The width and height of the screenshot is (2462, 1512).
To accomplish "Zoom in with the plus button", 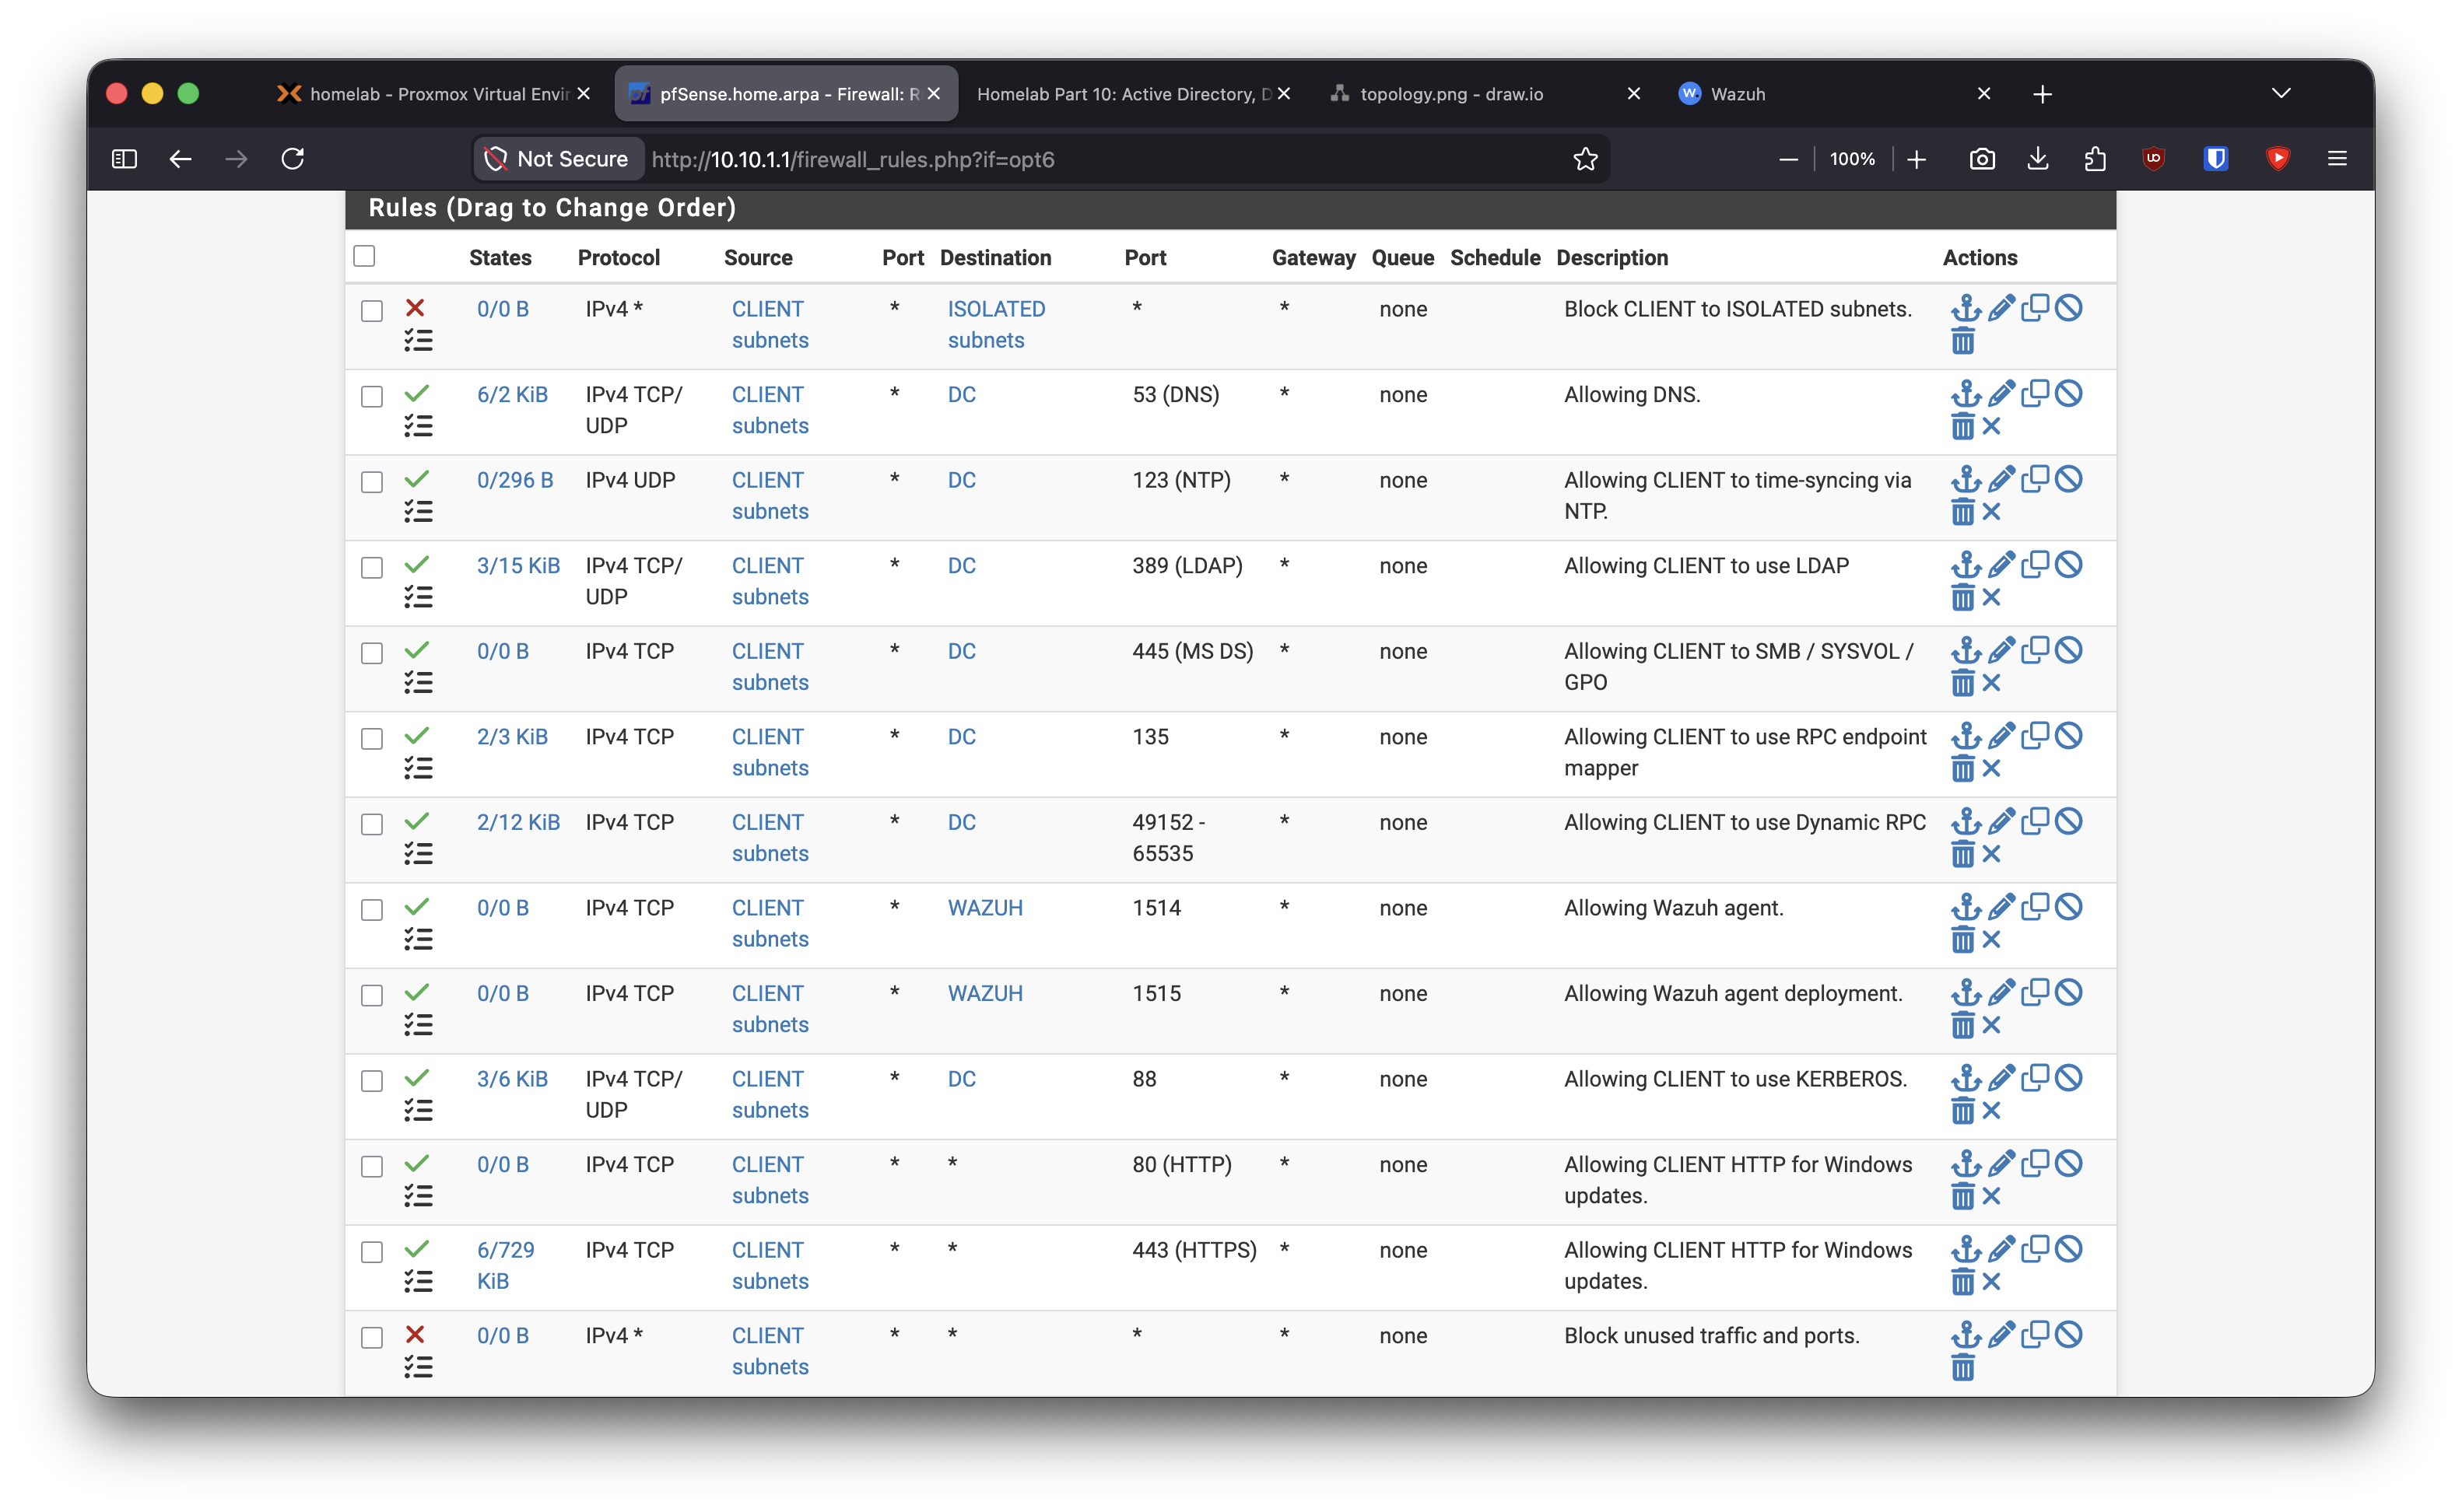I will click(x=1916, y=158).
